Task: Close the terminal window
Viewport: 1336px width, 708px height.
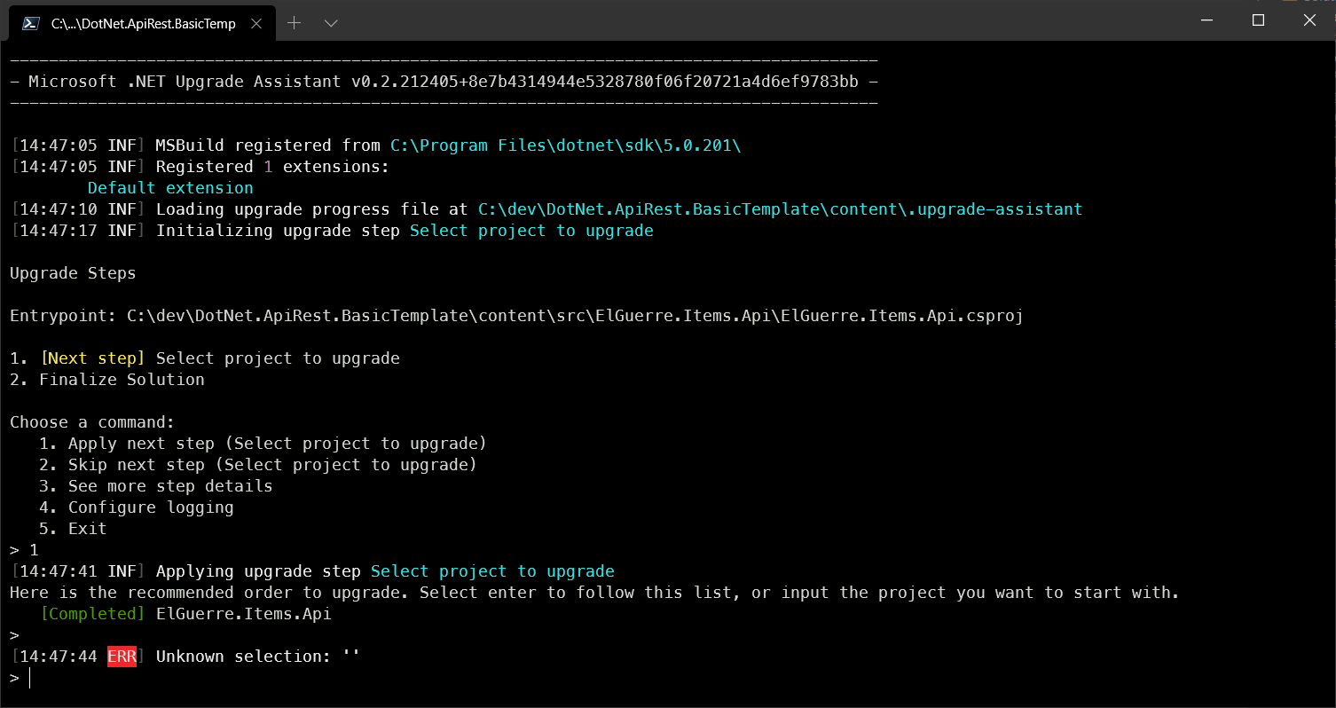Action: click(x=1309, y=20)
